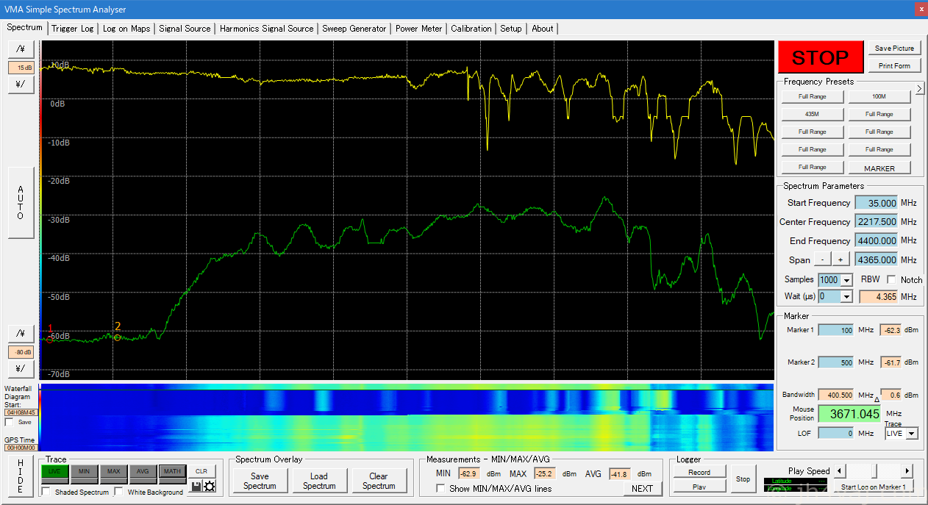
Task: Click the Marker 1 frequency field
Action: coord(835,330)
